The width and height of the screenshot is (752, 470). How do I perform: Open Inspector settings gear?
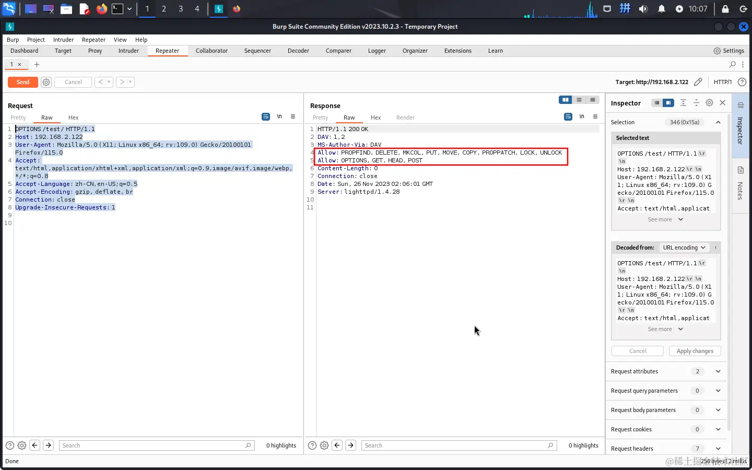click(x=709, y=103)
